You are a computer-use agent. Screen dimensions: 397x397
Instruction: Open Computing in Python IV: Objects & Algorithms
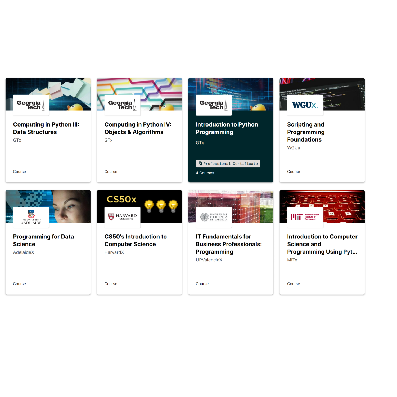[138, 128]
